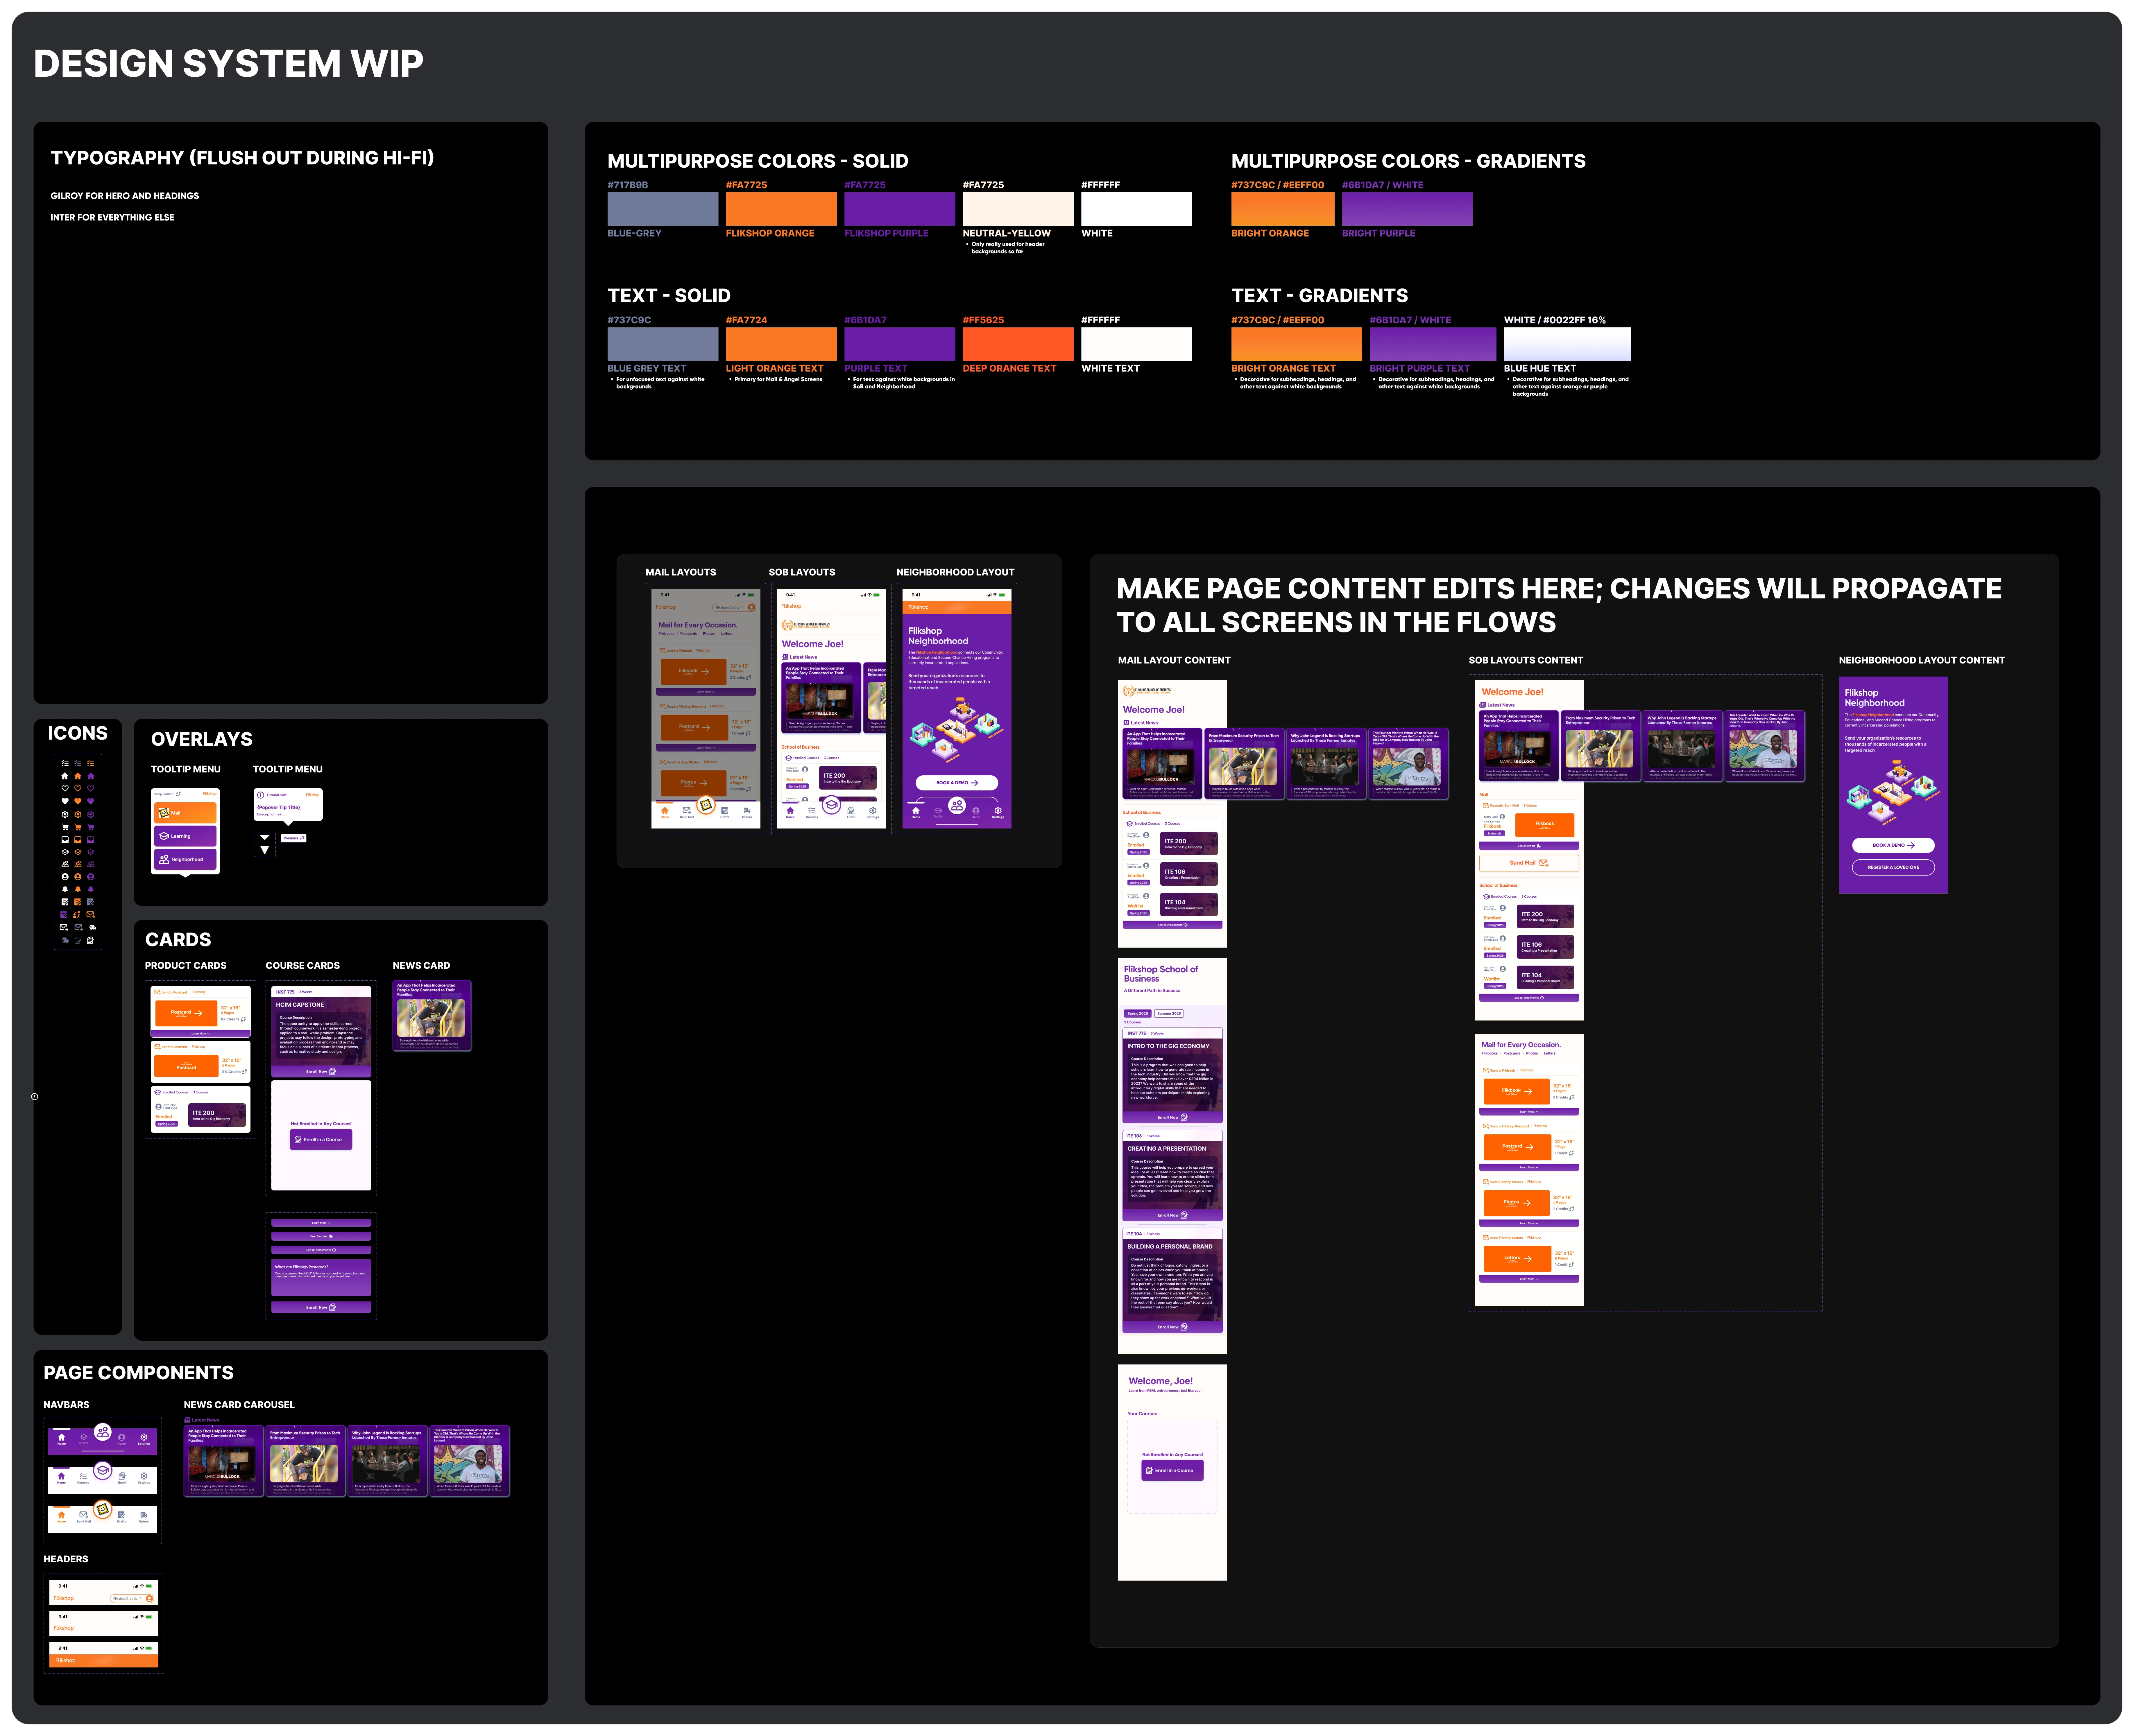The height and width of the screenshot is (1736, 2134).
Task: Click Settings gear in Neighborhood Layout screen navbar
Action: [998, 811]
